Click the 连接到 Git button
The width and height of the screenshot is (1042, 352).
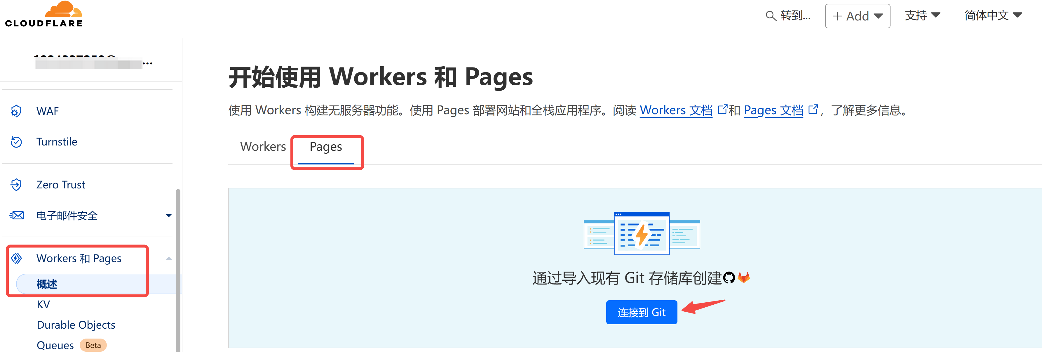tap(641, 312)
